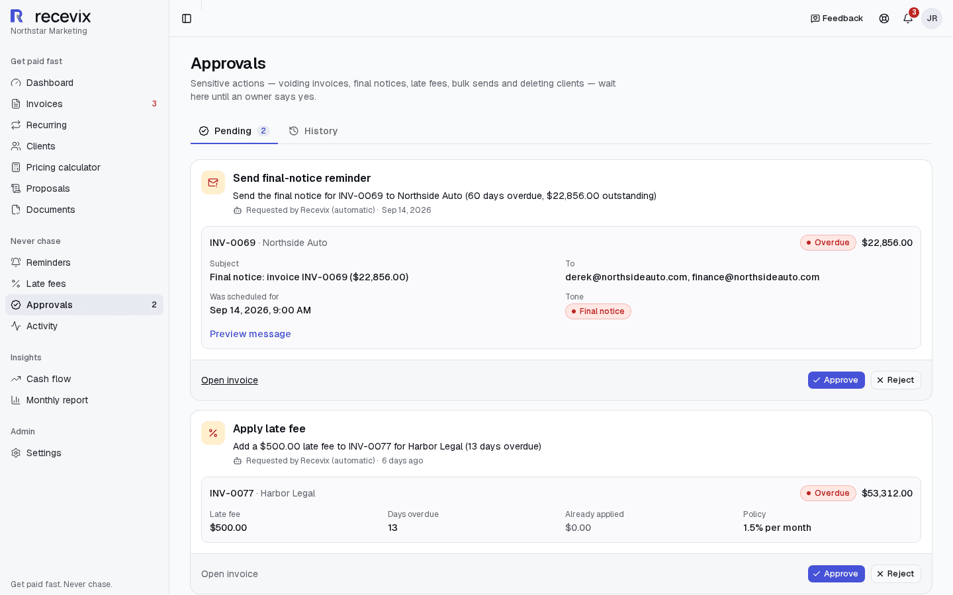Image resolution: width=953 pixels, height=595 pixels.
Task: Open the notifications bell
Action: (x=908, y=19)
